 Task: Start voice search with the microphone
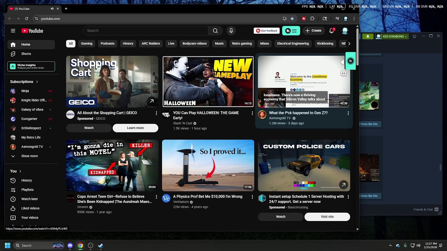(231, 31)
